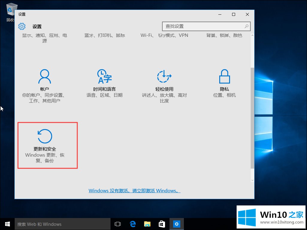Click the magnifier icon in the search box
Image resolution: width=307 pixels, height=230 pixels.
click(x=246, y=26)
